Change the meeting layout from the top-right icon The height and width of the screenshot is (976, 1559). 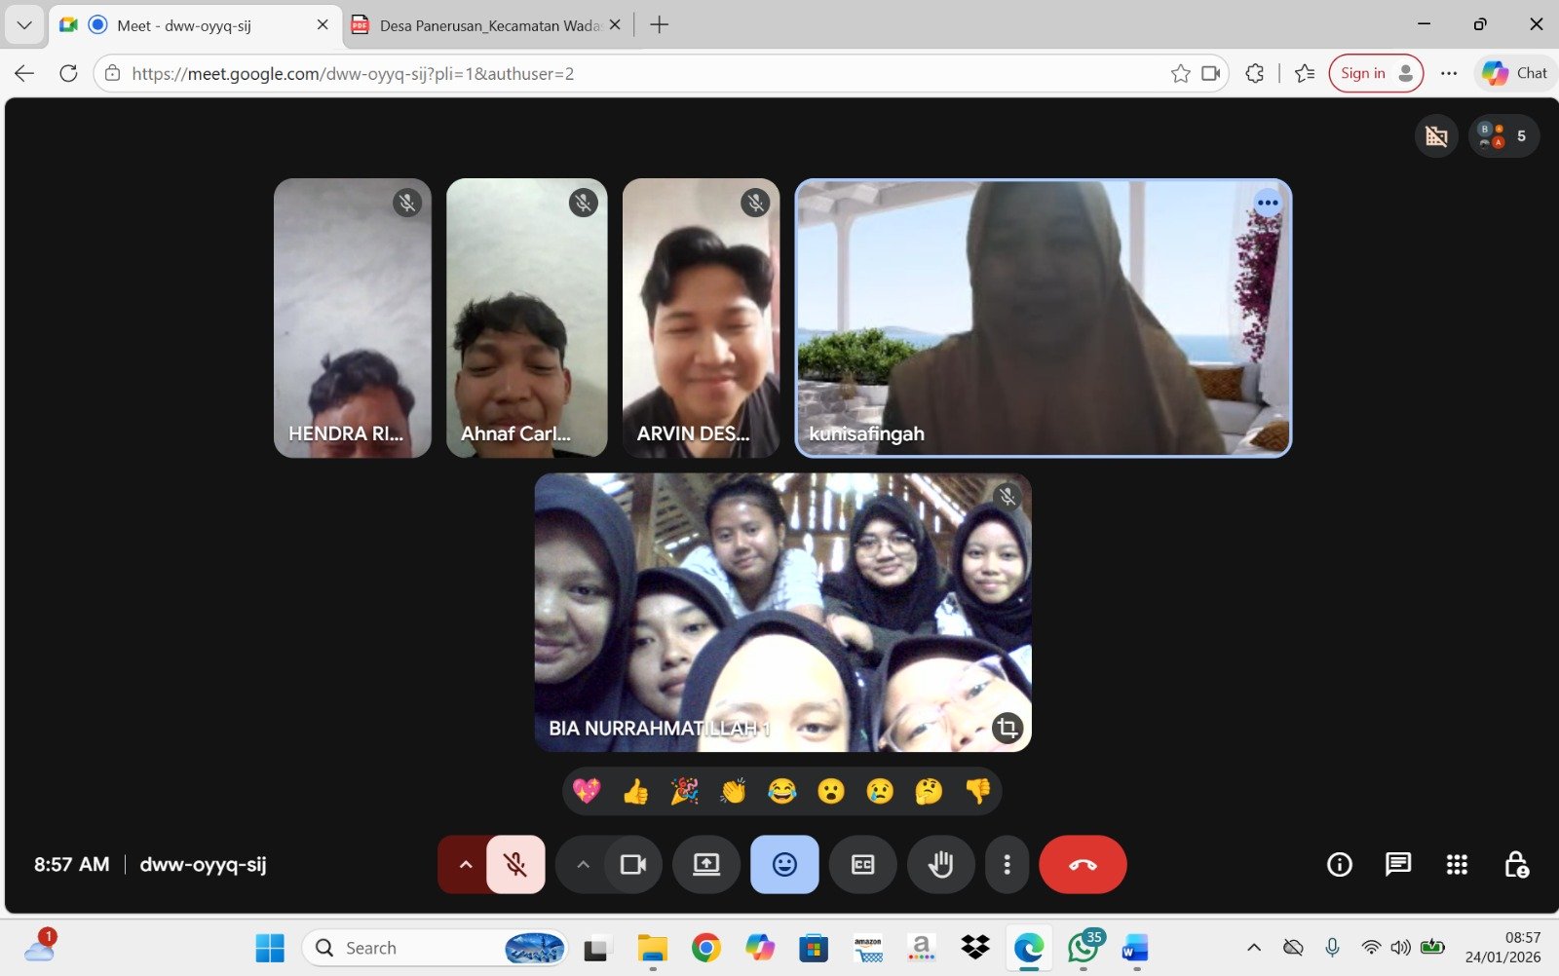click(1436, 135)
